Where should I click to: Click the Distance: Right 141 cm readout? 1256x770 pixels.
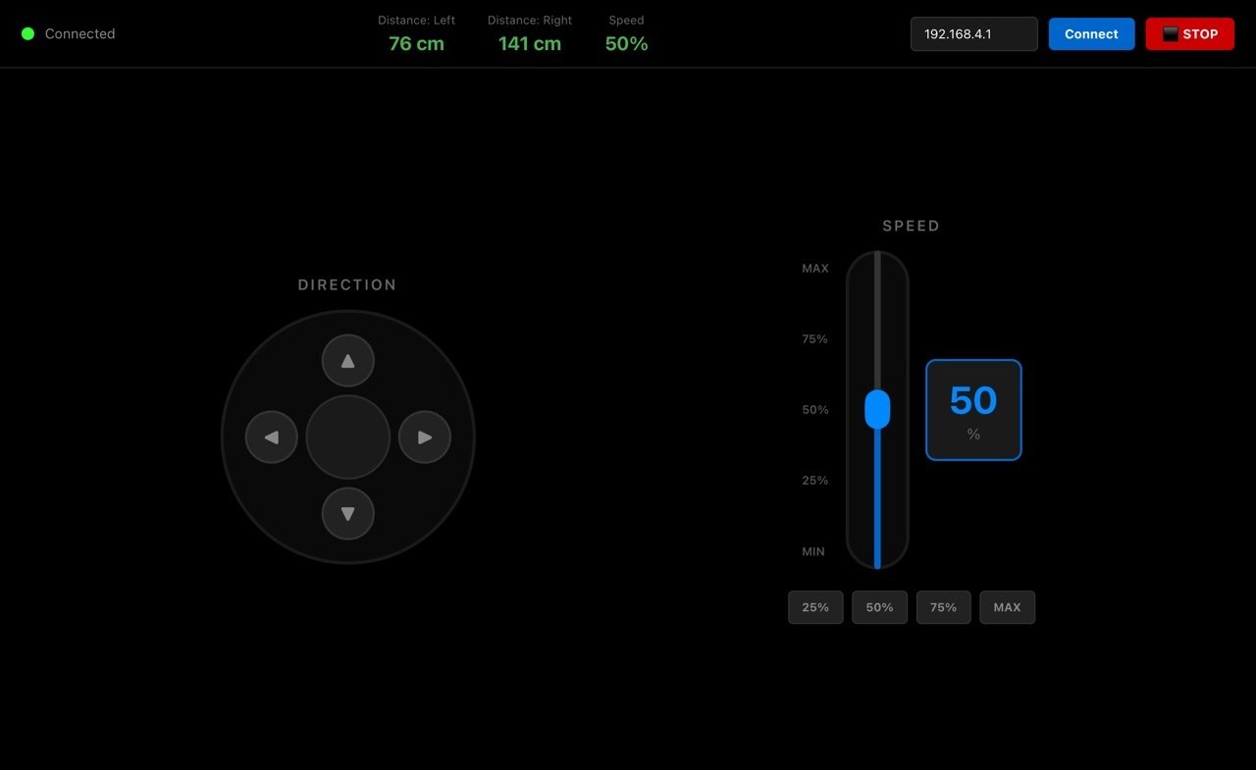tap(530, 34)
